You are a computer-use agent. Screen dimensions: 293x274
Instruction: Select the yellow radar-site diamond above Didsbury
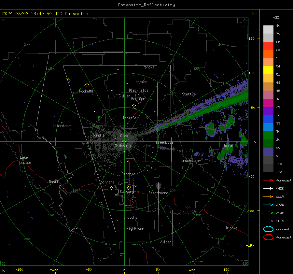tap(124, 142)
